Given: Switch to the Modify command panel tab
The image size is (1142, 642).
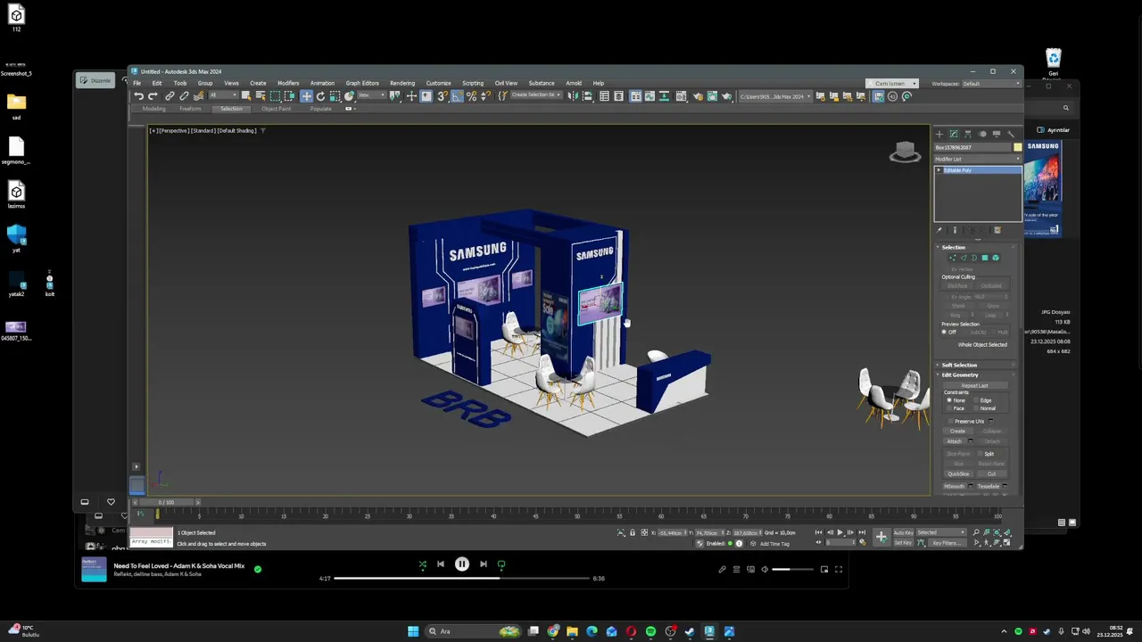Looking at the screenshot, I should (x=953, y=134).
